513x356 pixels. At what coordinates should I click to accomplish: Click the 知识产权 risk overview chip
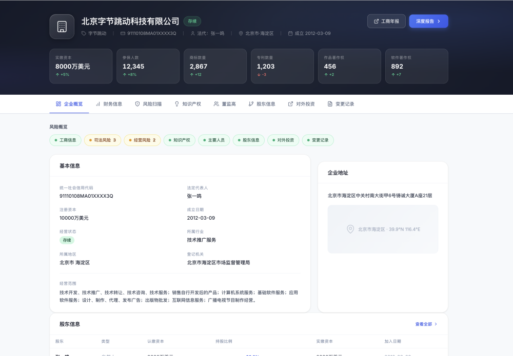[179, 140]
